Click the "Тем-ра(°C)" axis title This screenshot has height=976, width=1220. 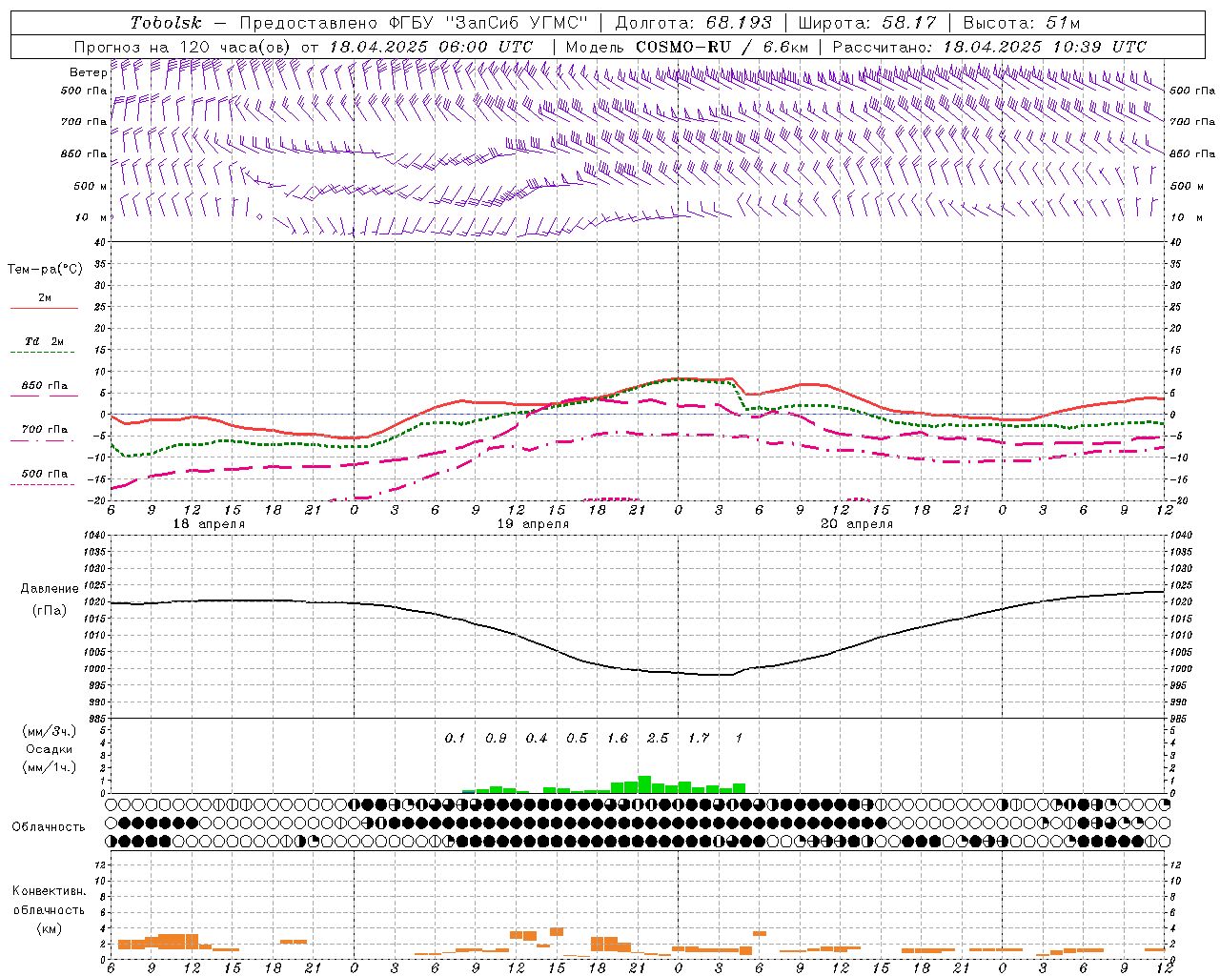(45, 270)
